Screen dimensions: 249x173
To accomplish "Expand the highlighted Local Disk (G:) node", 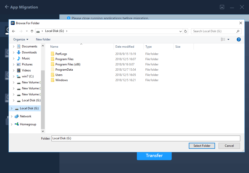I will coord(11,108).
